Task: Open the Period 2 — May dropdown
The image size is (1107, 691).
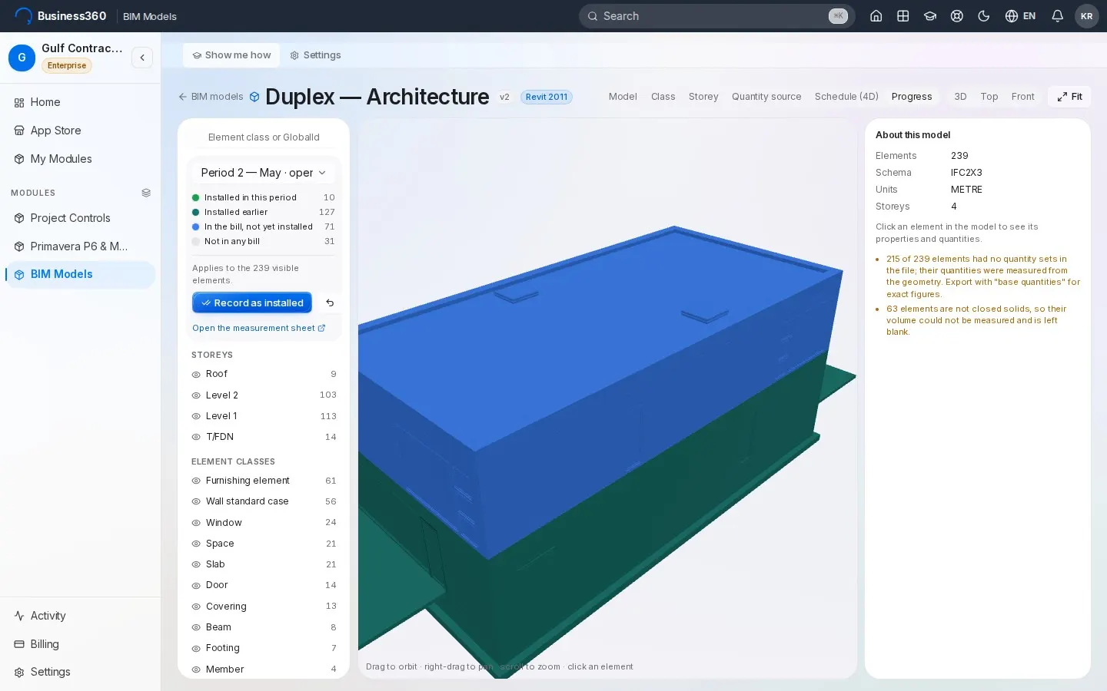Action: pos(264,173)
